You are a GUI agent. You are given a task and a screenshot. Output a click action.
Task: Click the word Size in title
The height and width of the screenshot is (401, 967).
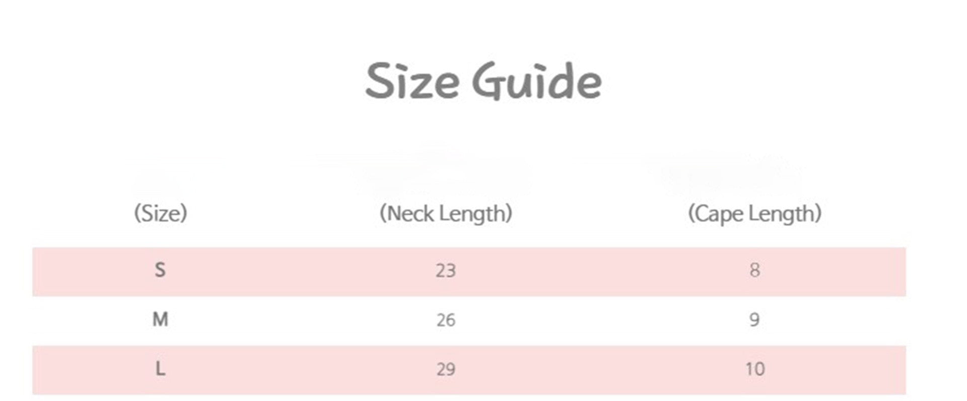(412, 81)
